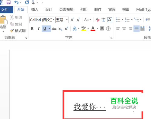This screenshot has width=151, height=119.
Task: Switch to the 开始 ribbon tab
Action: click(x=21, y=9)
